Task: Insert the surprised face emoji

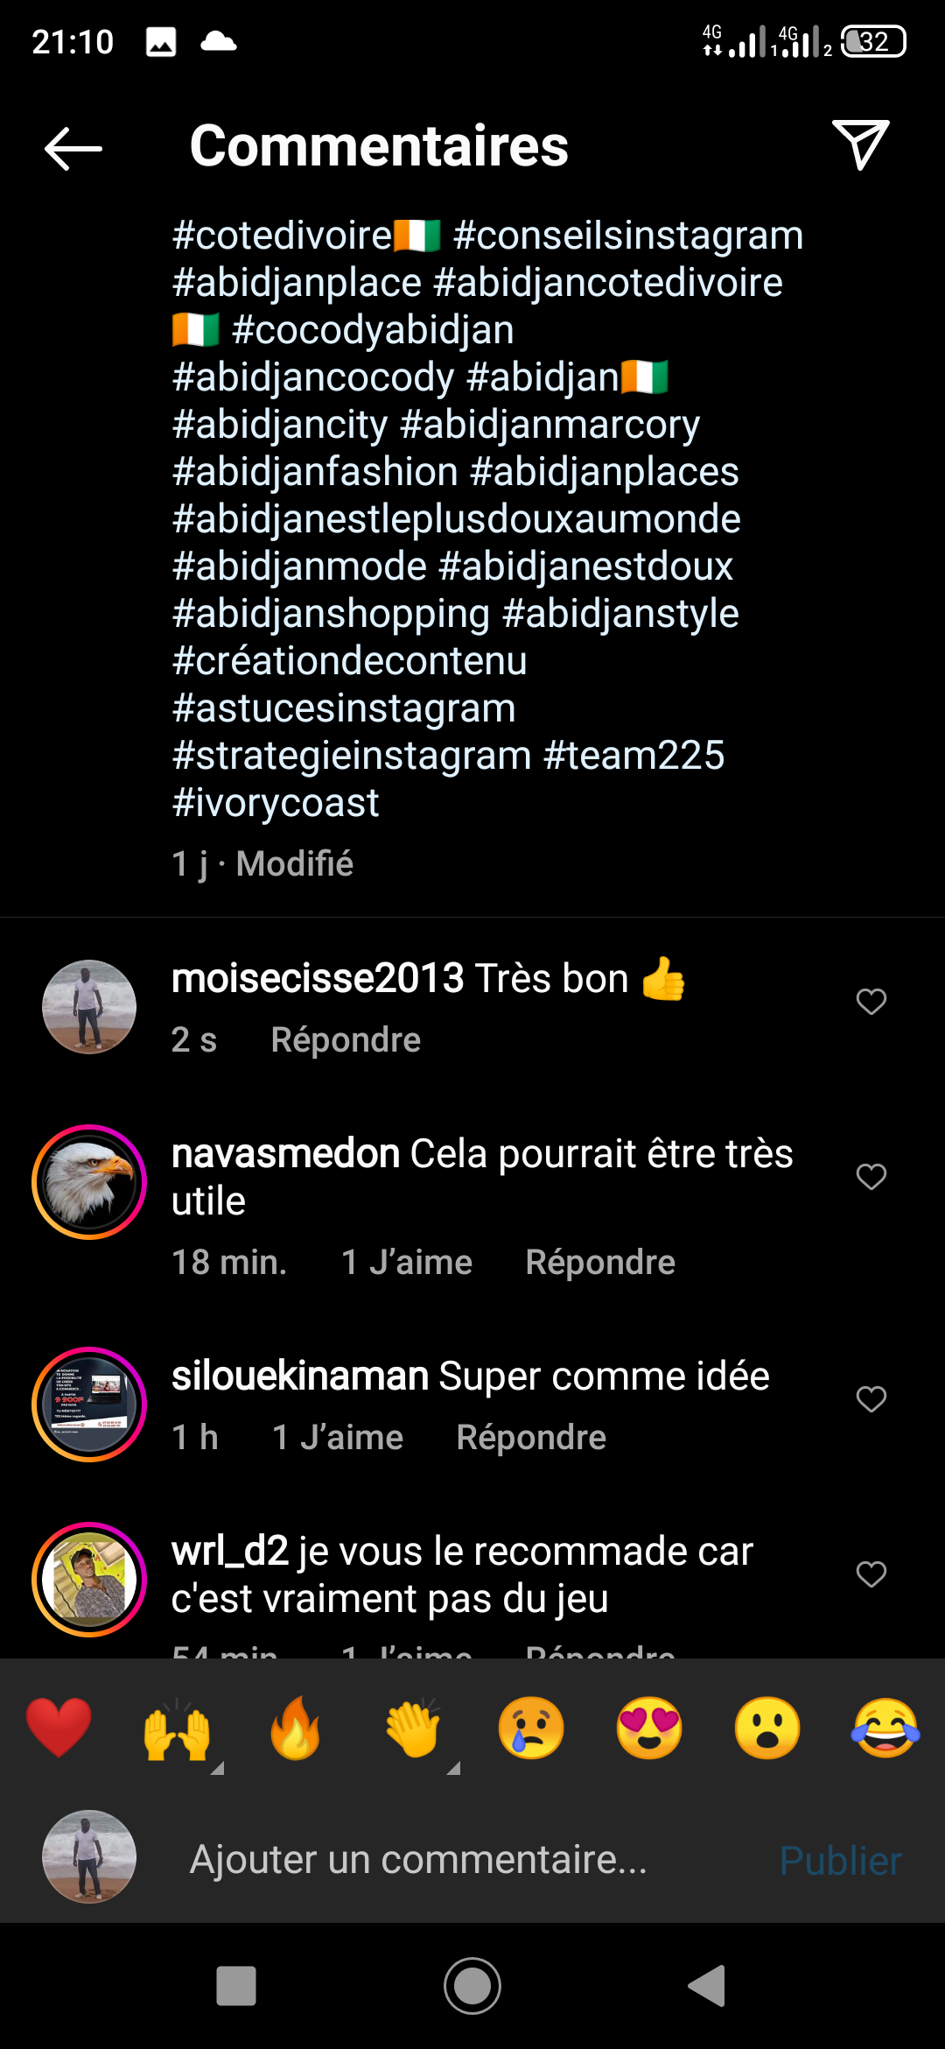Action: click(767, 1728)
